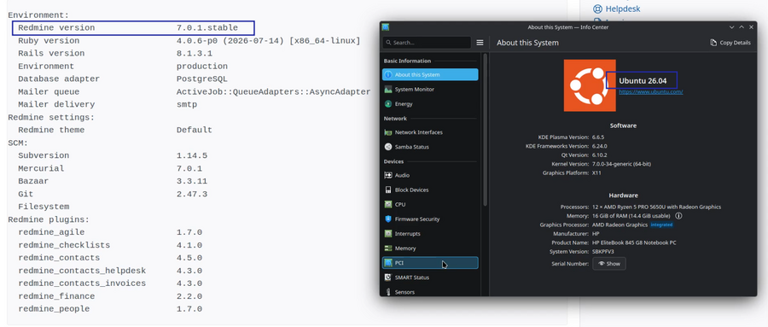Screen dimensions: 768x327
Task: Select the PCI entry in the list
Action: pos(430,263)
